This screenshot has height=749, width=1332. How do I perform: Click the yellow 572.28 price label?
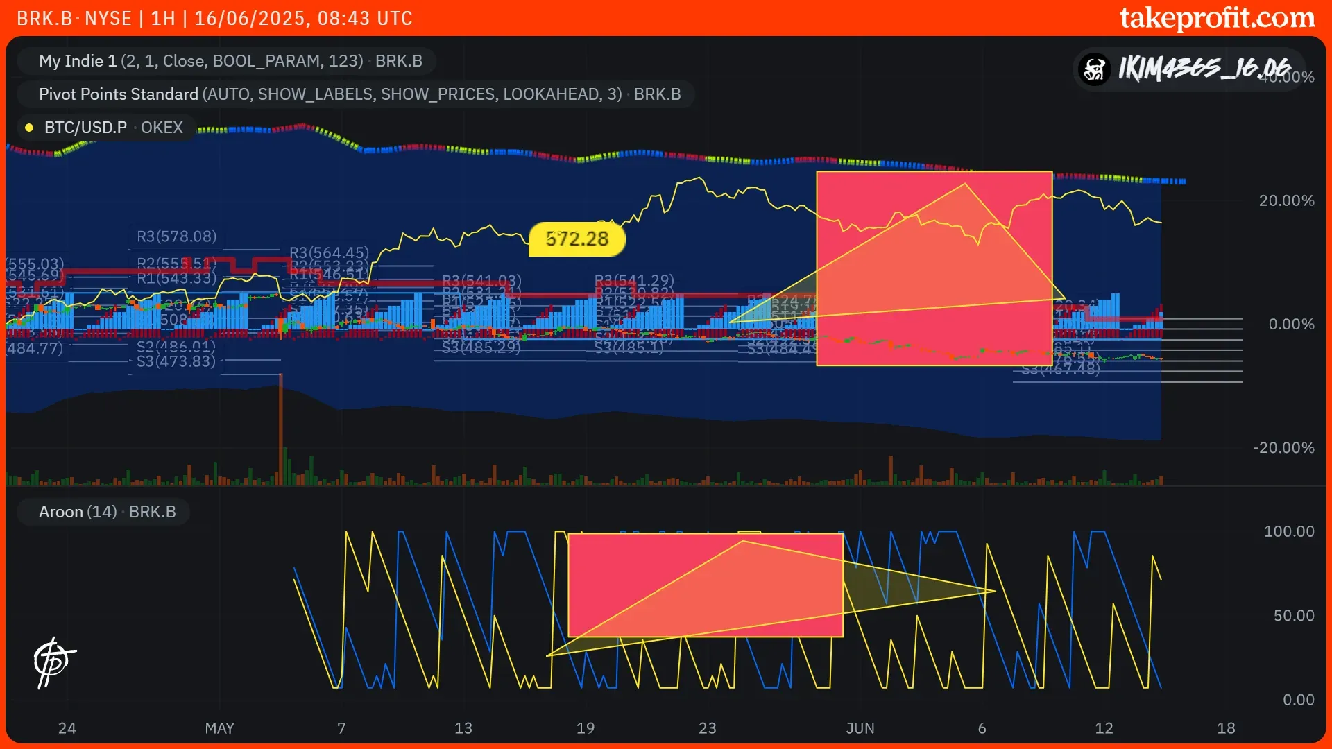pos(577,239)
